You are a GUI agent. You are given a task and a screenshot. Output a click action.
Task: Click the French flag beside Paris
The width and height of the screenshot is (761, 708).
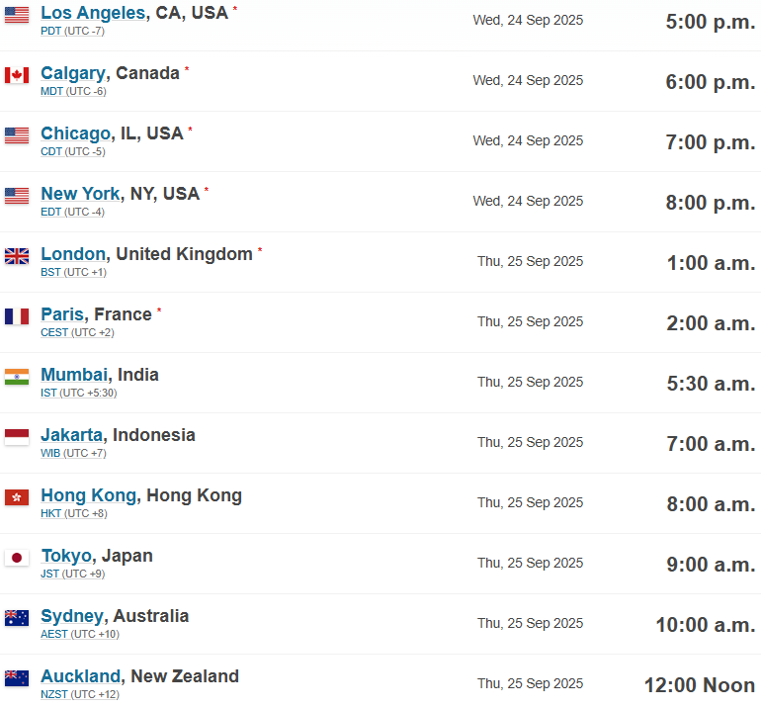click(x=17, y=316)
